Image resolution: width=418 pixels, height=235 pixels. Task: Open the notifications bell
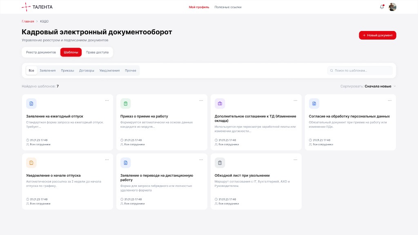(382, 7)
